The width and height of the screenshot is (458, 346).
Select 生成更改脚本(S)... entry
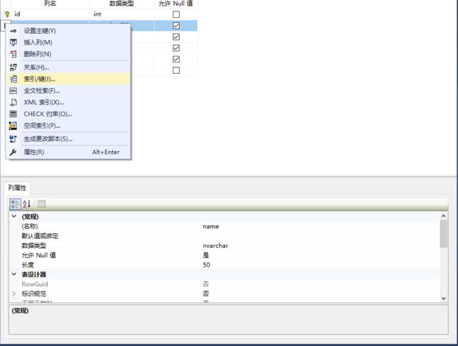tap(68, 139)
